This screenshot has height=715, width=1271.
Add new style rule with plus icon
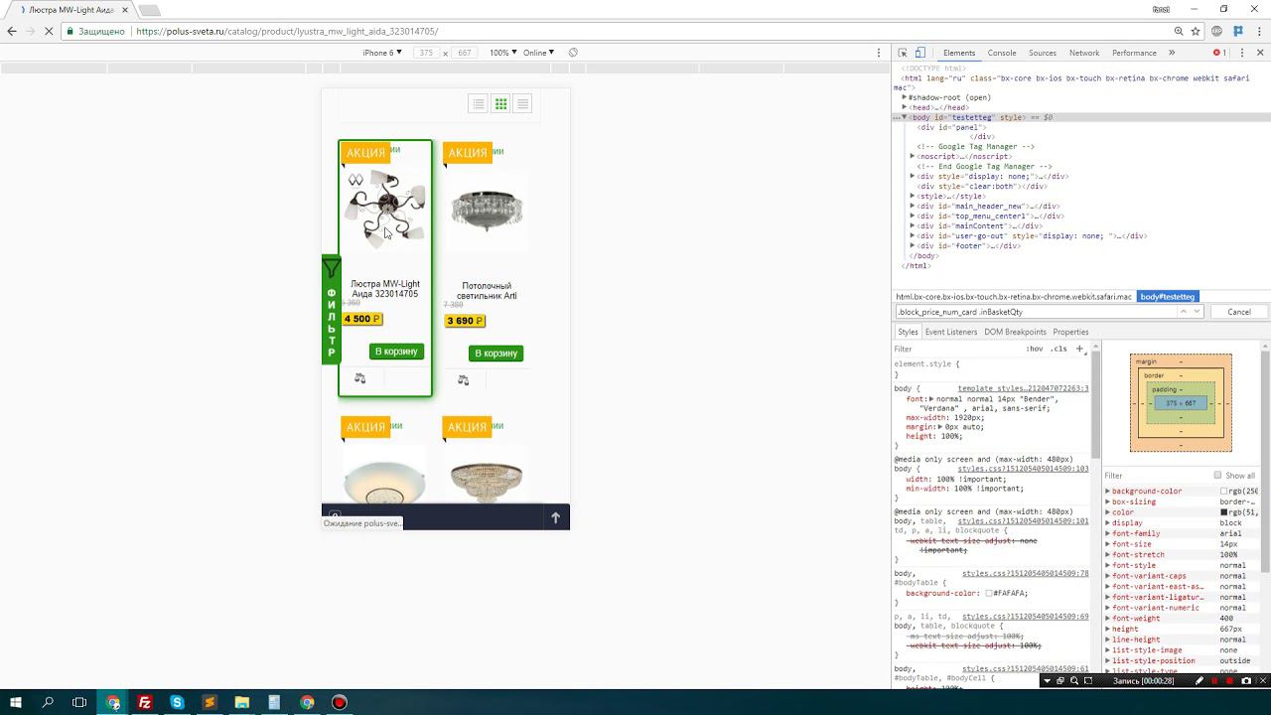coord(1080,349)
